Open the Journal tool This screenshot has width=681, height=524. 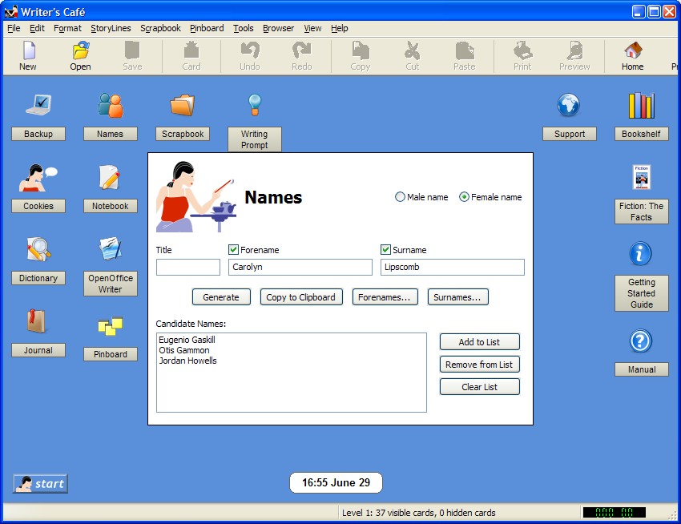point(38,329)
